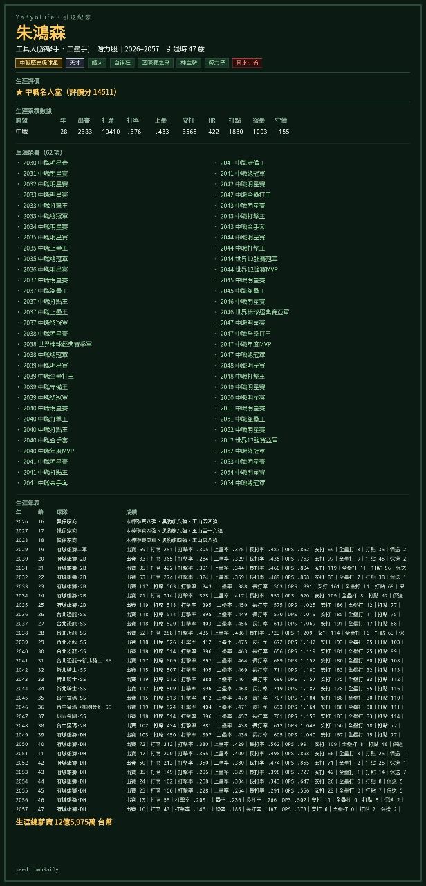The height and width of the screenshot is (886, 426).
Task: Click the 2044 世界12強賽冠軍 honor entry
Action: 249,259
